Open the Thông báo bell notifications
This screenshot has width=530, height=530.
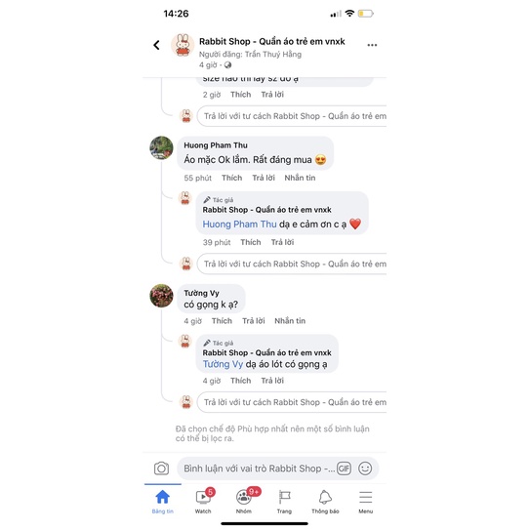325,502
